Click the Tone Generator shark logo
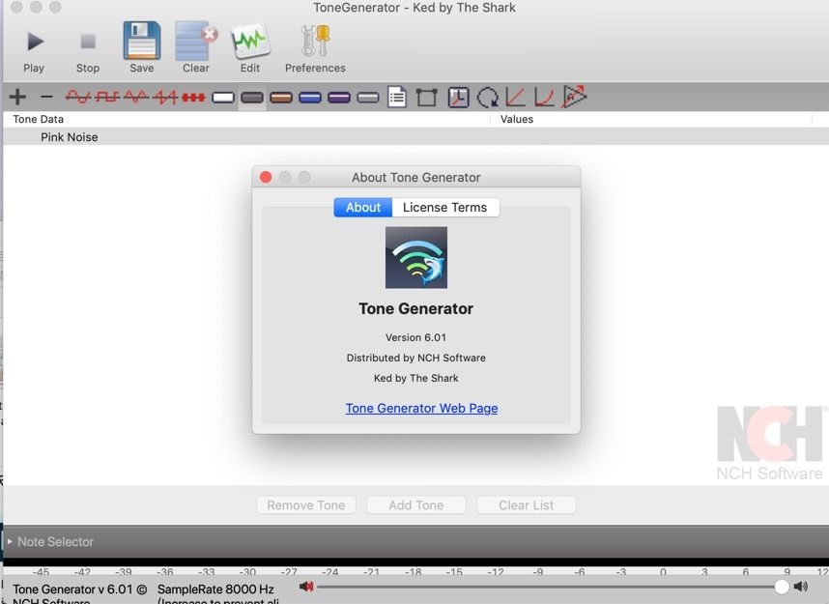Screen dimensions: 829x604 pos(416,258)
